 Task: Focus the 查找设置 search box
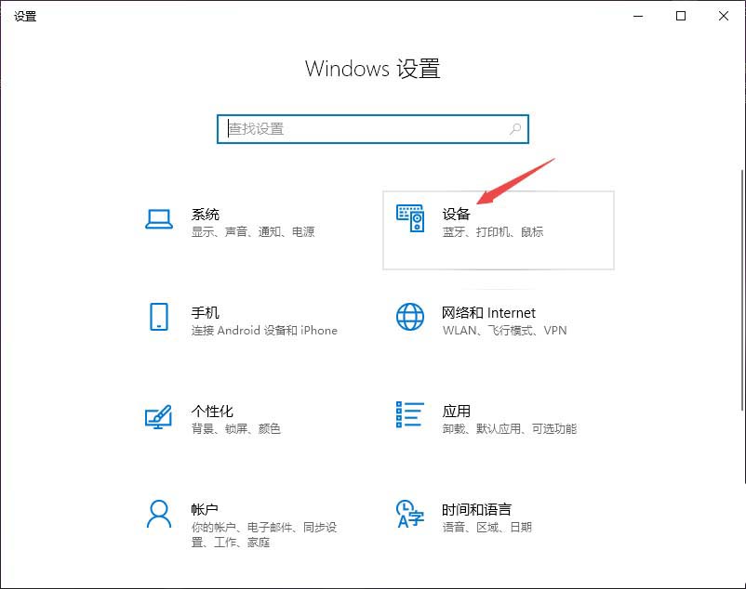373,129
